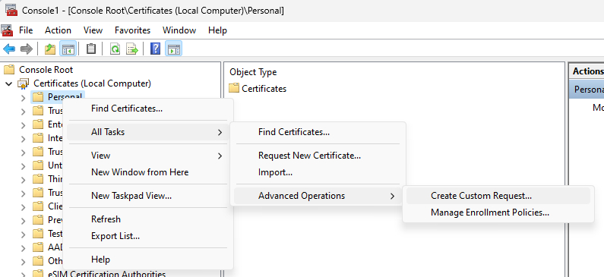
Task: Select Console Root tree label
Action: [x=46, y=70]
